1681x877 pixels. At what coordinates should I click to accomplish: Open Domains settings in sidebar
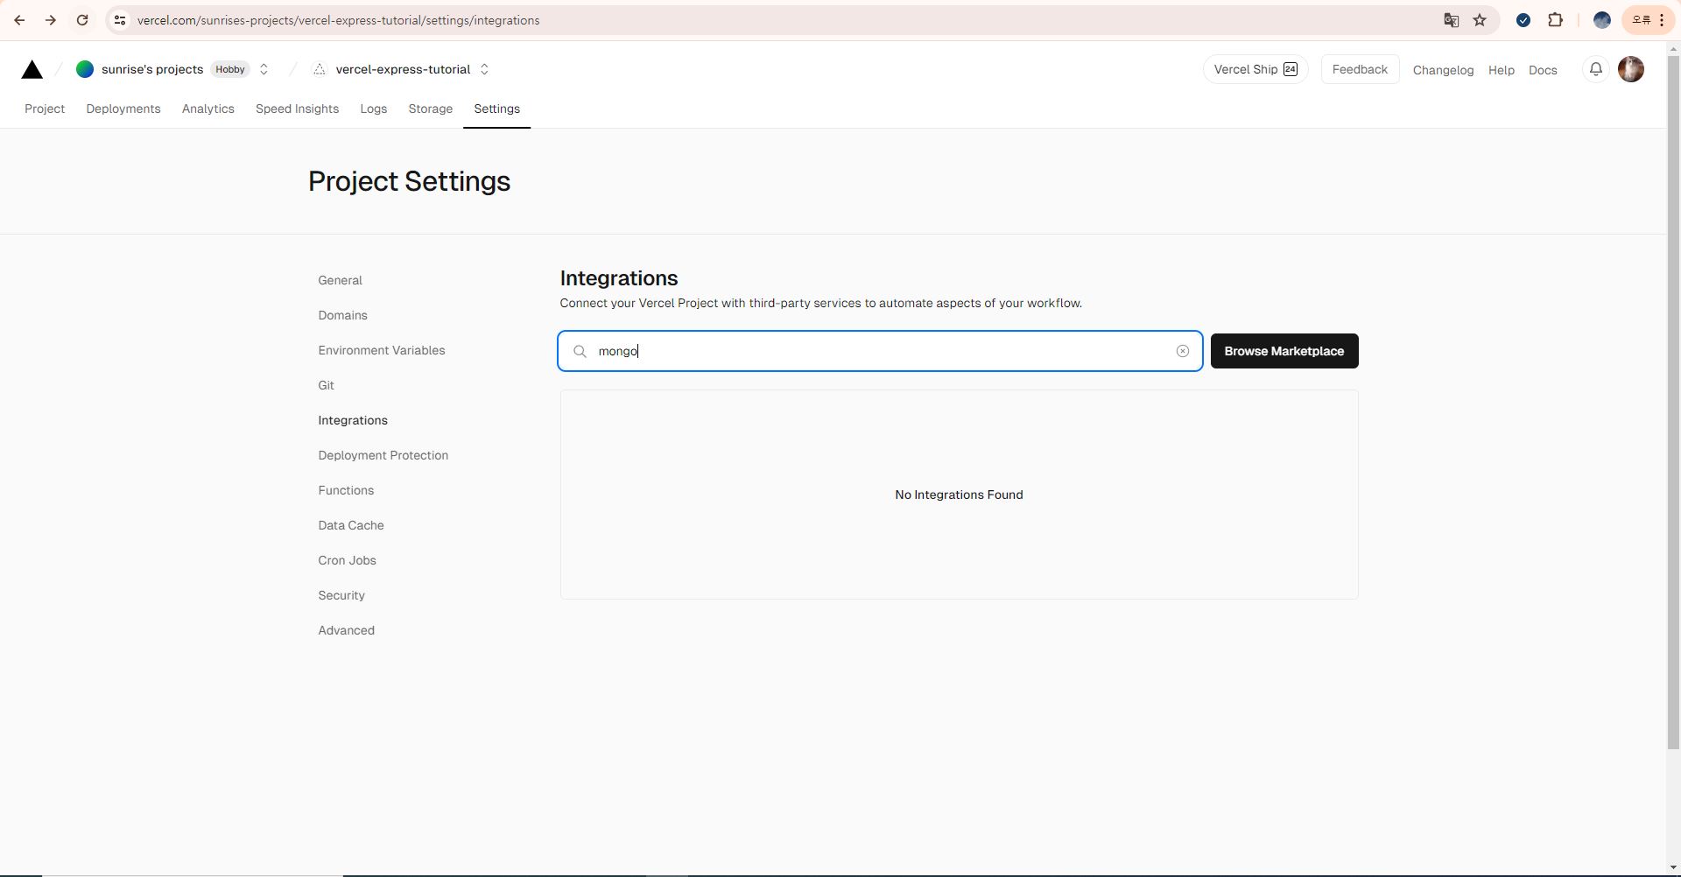(x=343, y=315)
